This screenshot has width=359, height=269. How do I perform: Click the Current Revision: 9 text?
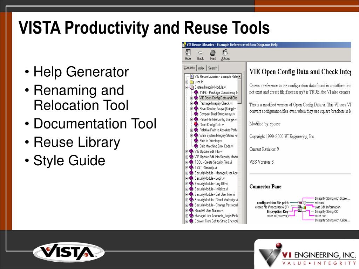(x=264, y=149)
